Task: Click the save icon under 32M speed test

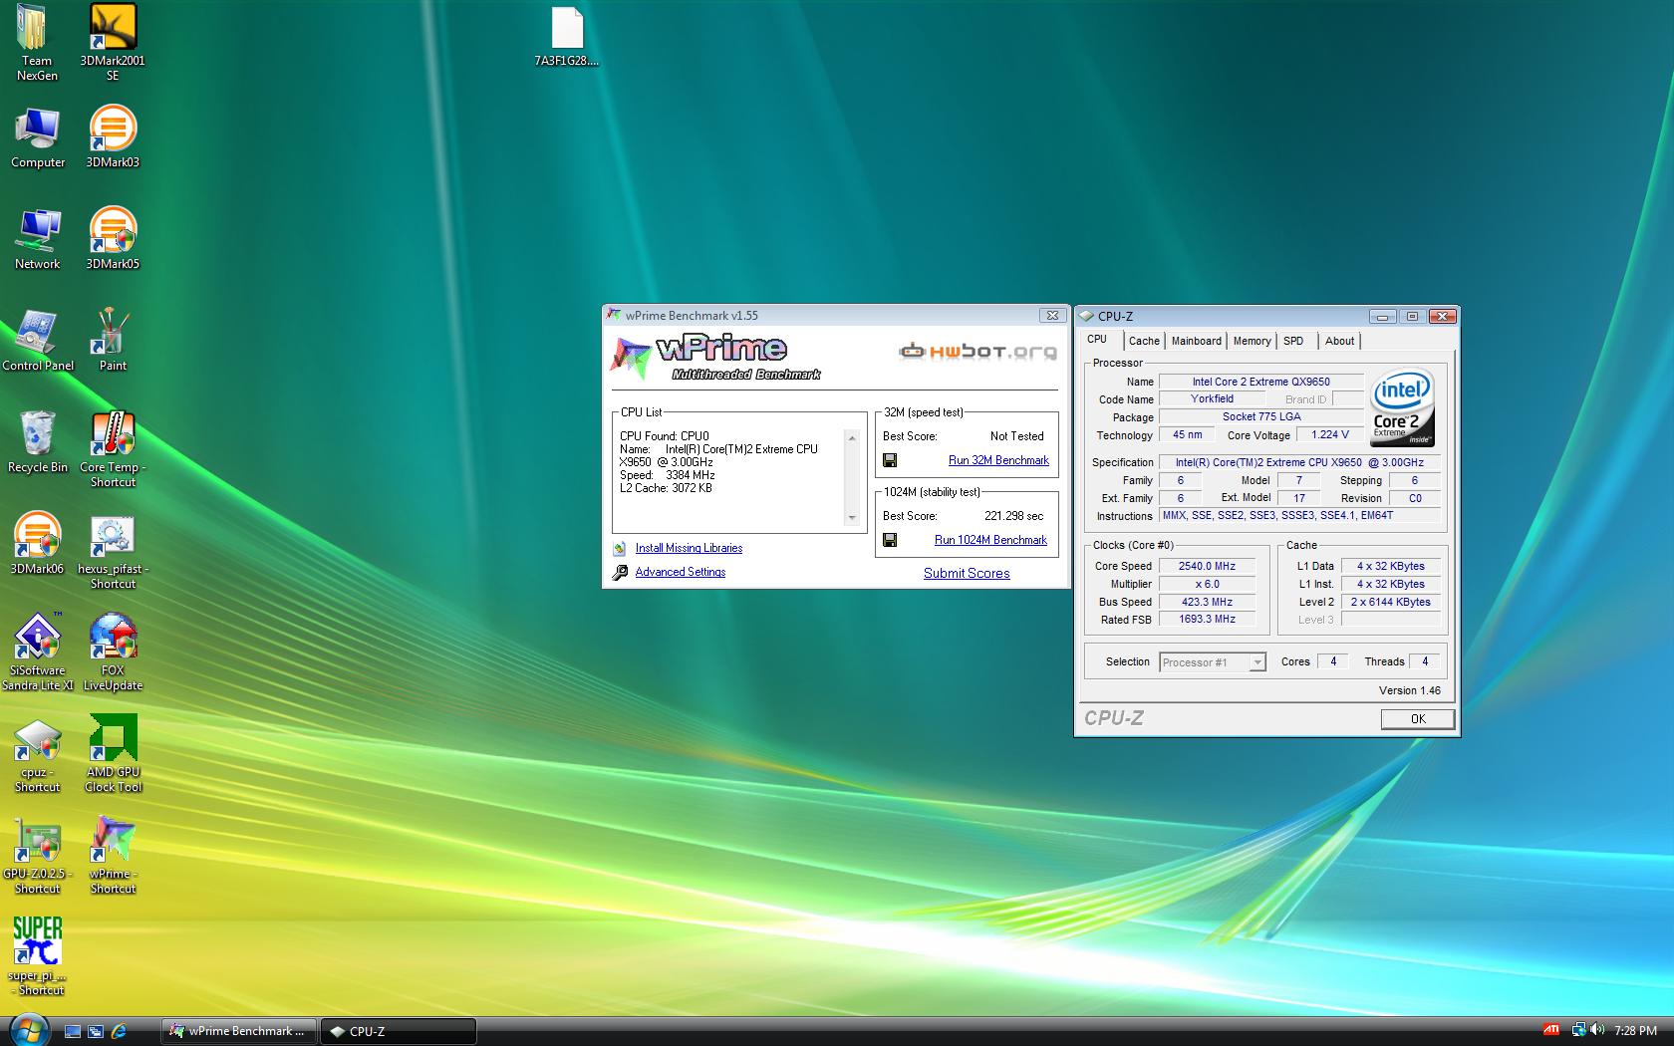Action: tap(890, 460)
